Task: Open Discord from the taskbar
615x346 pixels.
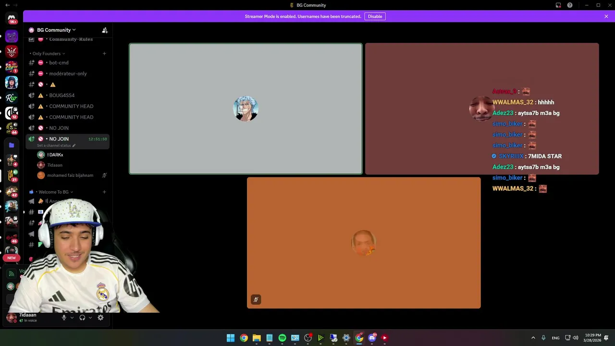Action: (372, 338)
